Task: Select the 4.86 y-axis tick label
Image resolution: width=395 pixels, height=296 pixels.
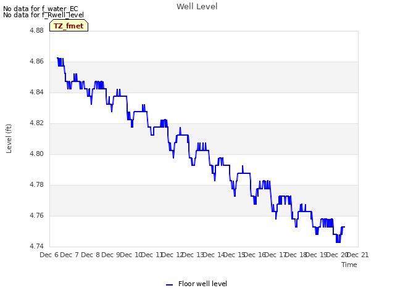Action: pyautogui.click(x=36, y=62)
